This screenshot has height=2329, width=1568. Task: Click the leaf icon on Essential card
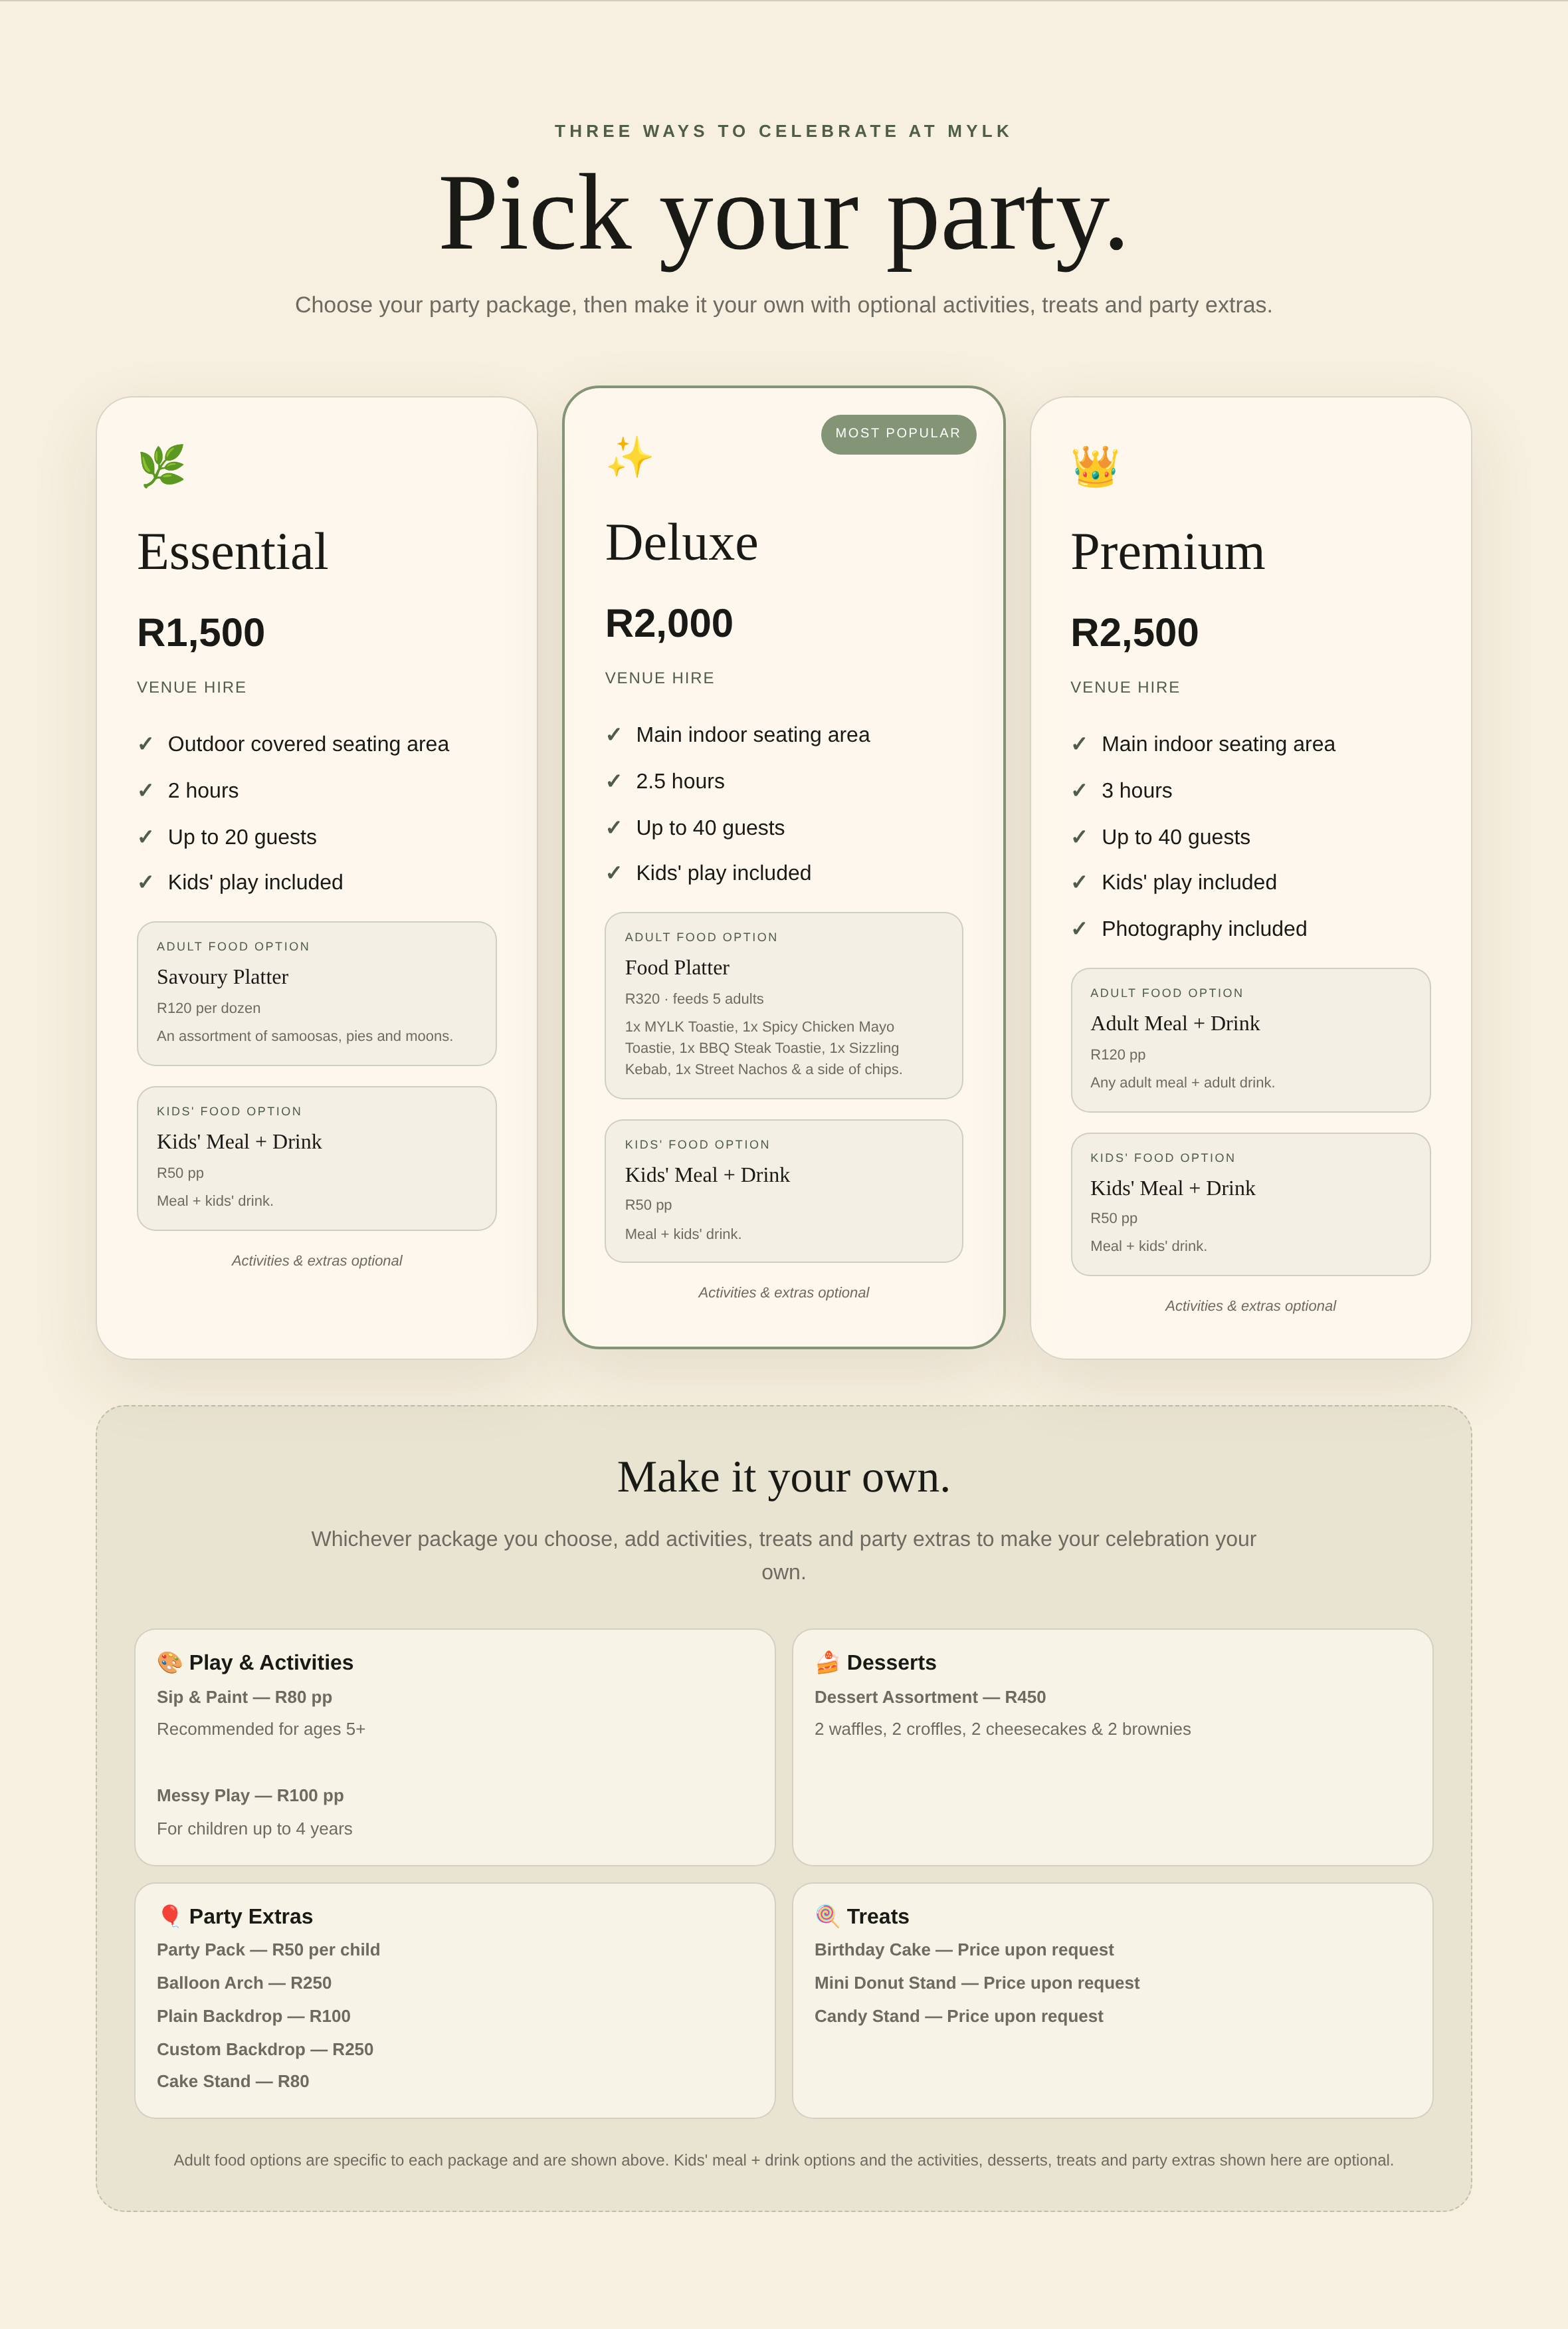(162, 466)
